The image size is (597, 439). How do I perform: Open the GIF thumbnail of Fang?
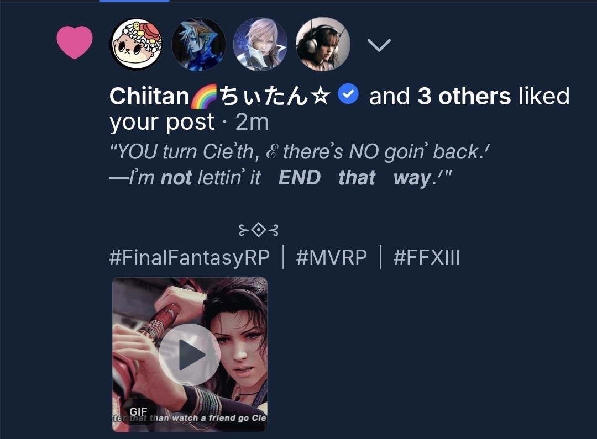pyautogui.click(x=190, y=355)
